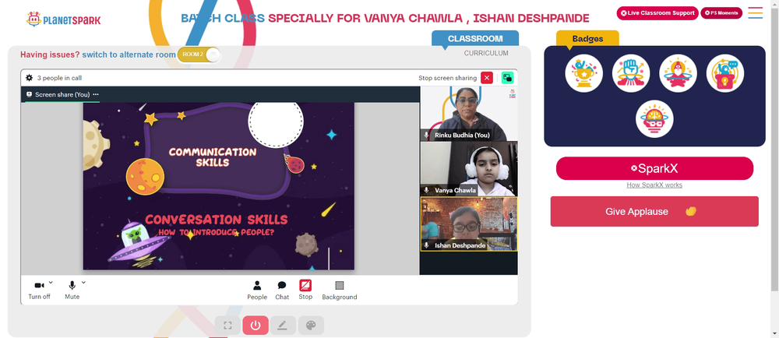Open the People panel

(x=257, y=290)
